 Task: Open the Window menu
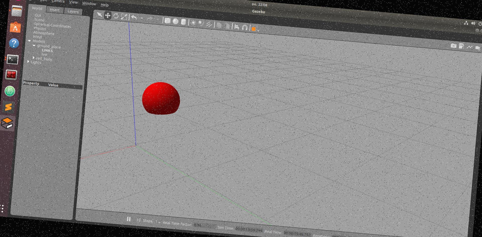tap(89, 4)
